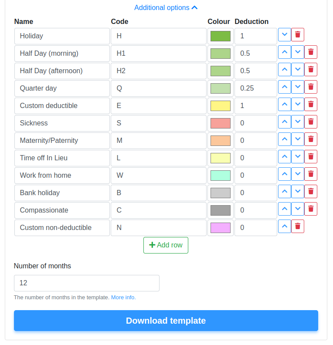The width and height of the screenshot is (333, 345).
Task: Delete the Sickness row
Action: click(x=310, y=122)
